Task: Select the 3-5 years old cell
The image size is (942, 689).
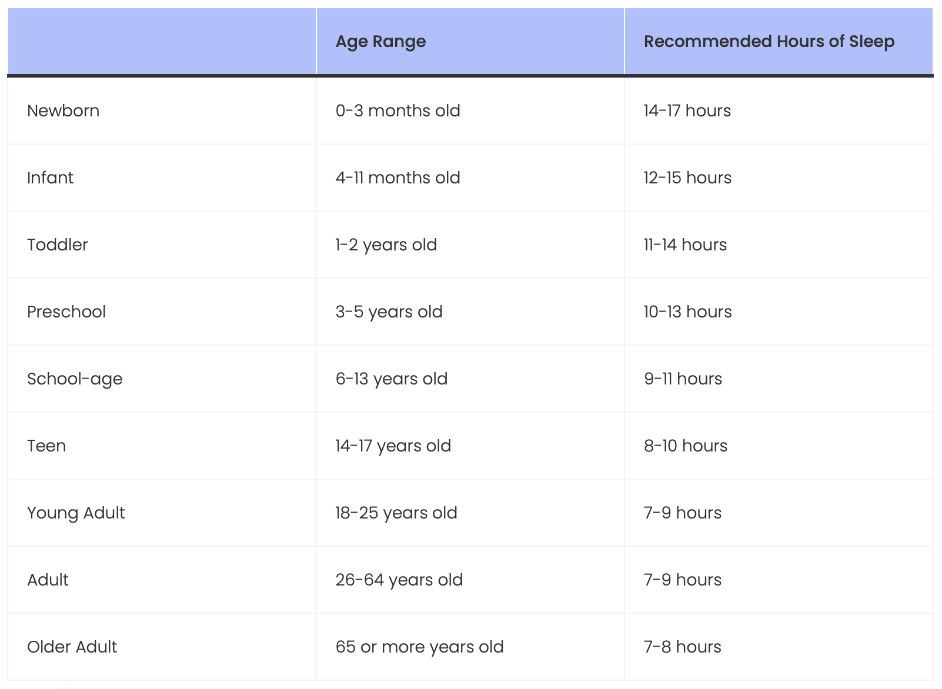Action: click(389, 312)
